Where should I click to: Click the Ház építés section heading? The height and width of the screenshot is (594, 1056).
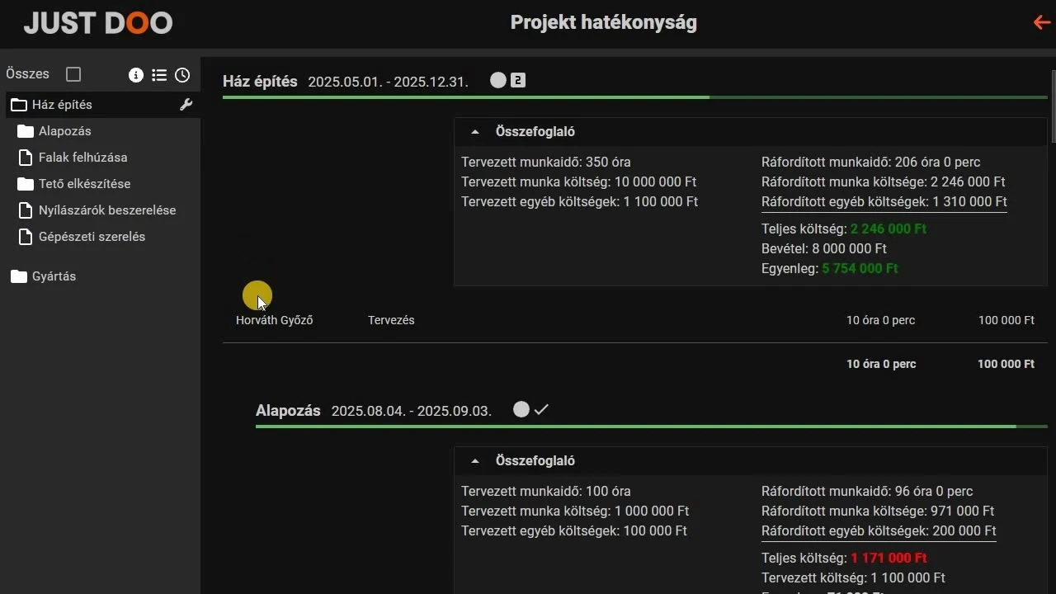260,82
